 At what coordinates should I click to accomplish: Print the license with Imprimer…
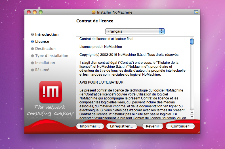[x=90, y=126]
